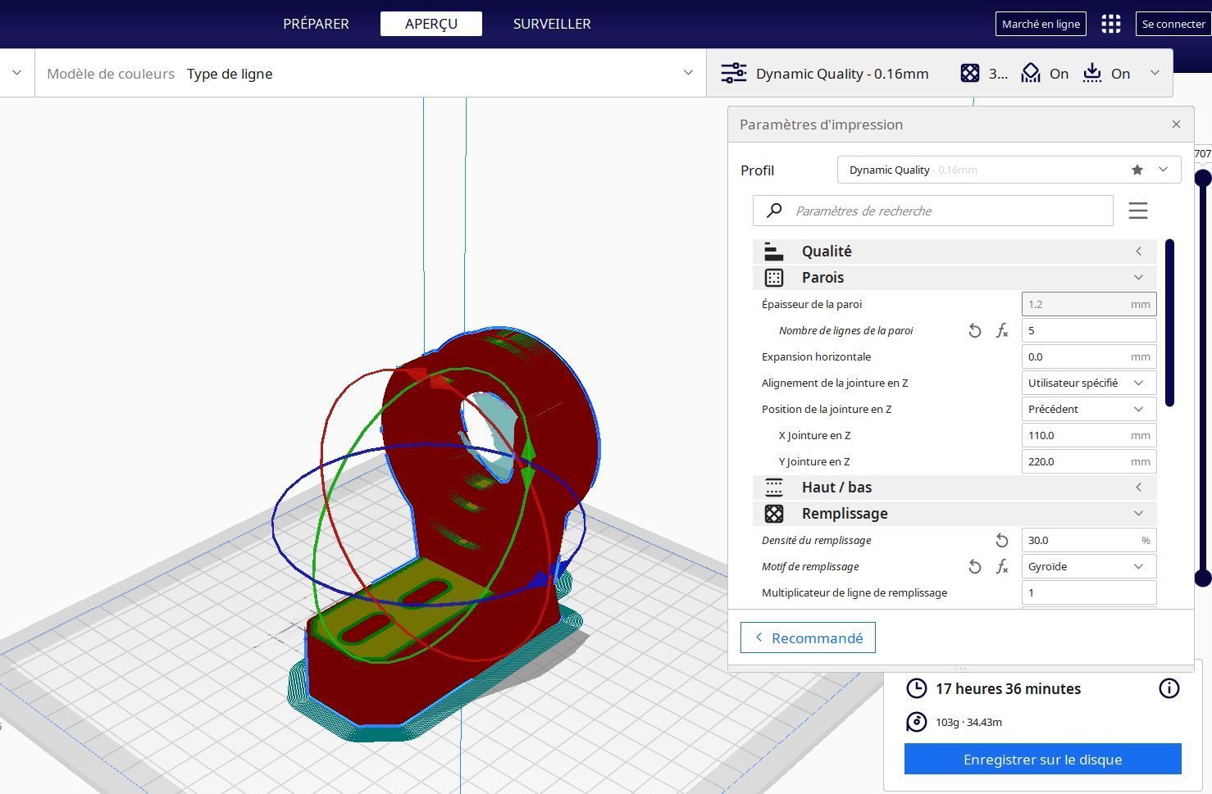Click the fx icon beside Motif de remplissage

pos(1002,567)
